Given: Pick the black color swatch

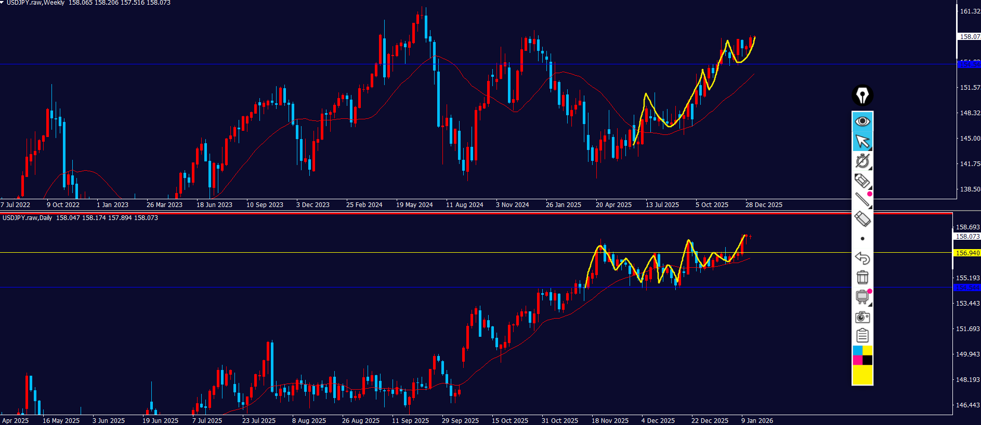Looking at the screenshot, I should [x=868, y=360].
